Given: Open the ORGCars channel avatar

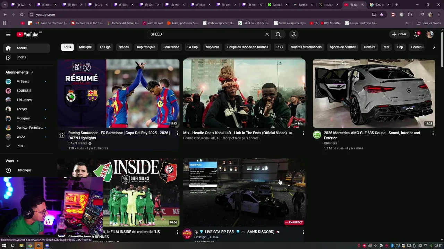Looking at the screenshot, I should coord(317,135).
